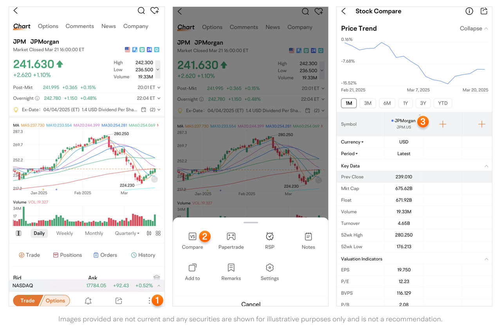Go back from Stock Compare screen
The image size is (501, 330).
click(344, 11)
